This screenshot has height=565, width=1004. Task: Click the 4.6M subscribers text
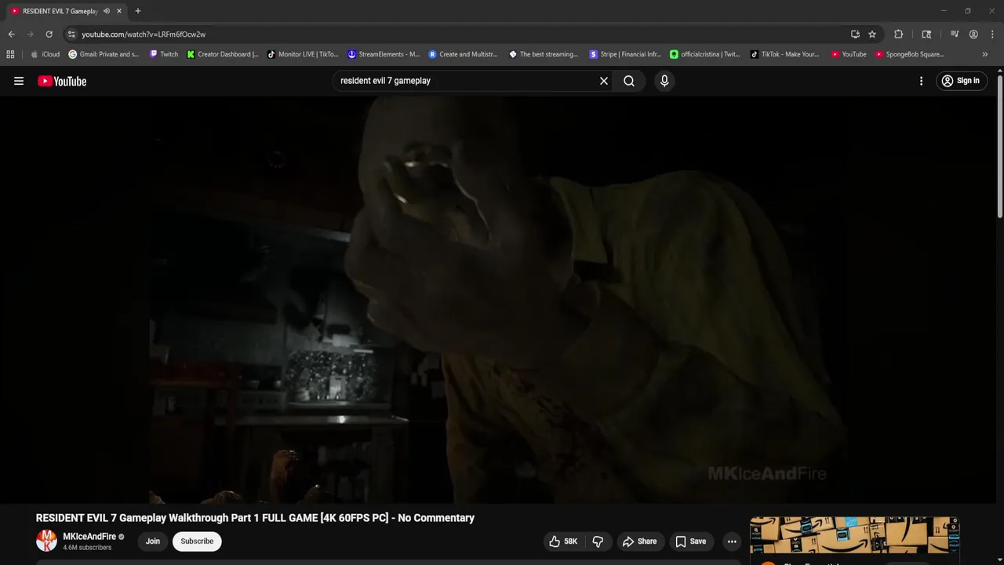87,548
